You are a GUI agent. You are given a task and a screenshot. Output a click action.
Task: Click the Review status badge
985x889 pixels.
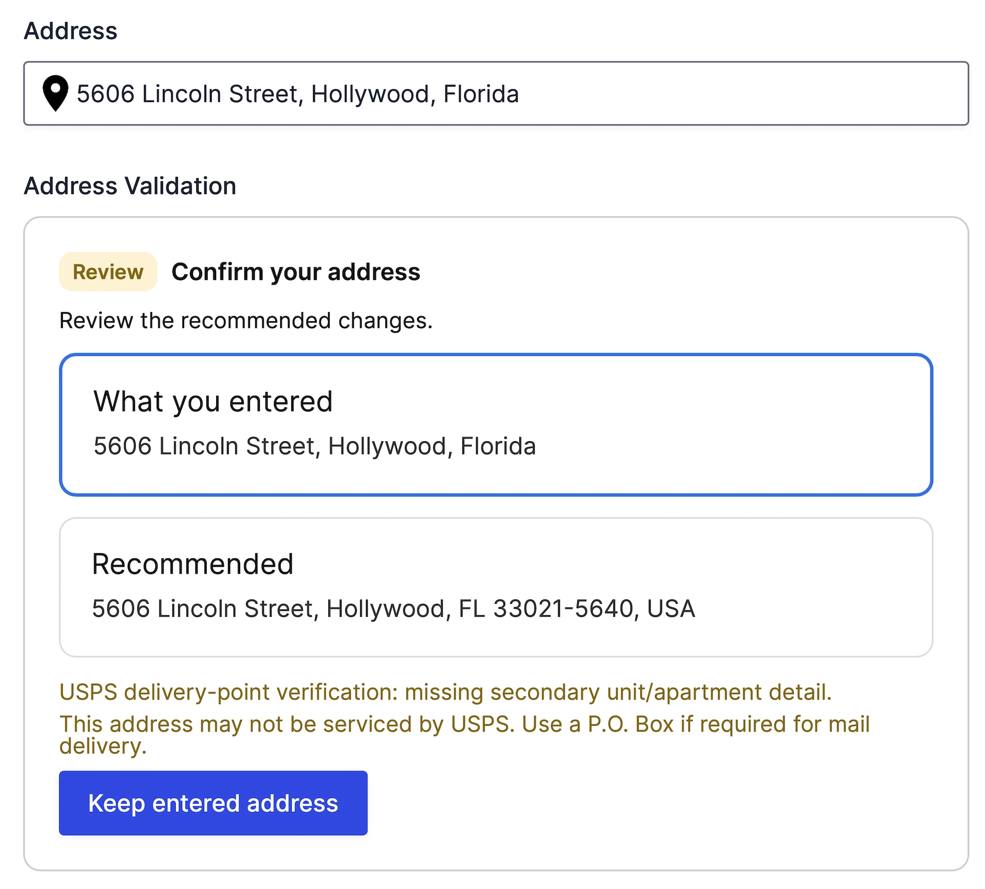[108, 272]
